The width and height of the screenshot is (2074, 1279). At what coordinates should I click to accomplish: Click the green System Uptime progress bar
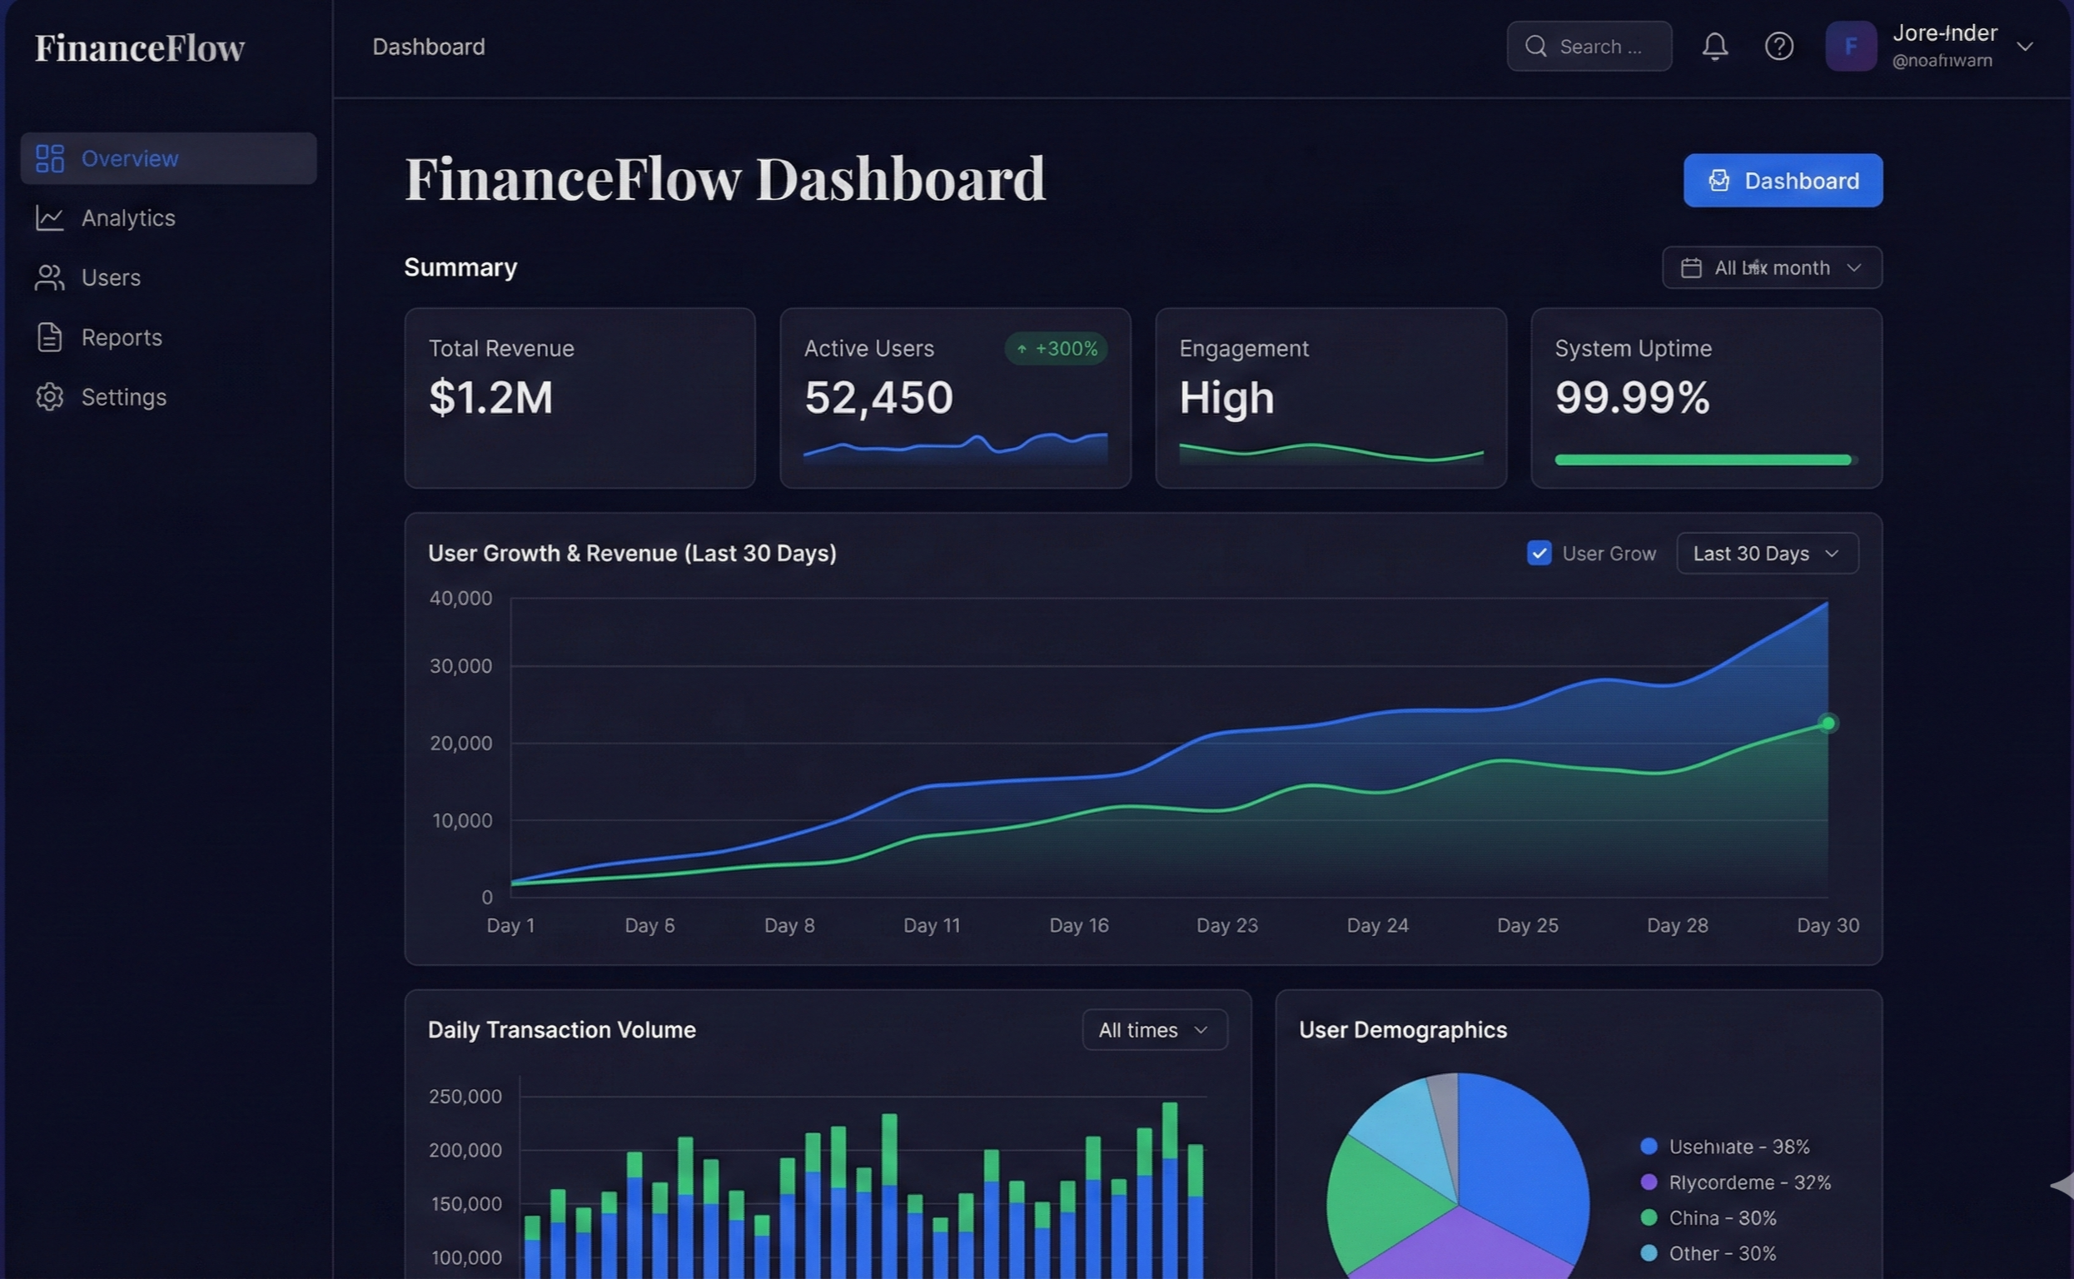point(1705,460)
